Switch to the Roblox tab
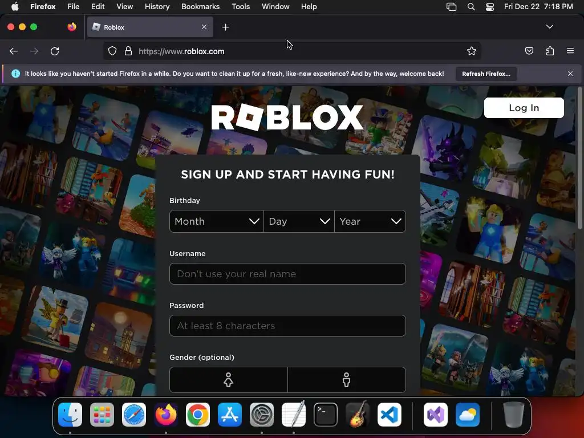 pos(150,27)
